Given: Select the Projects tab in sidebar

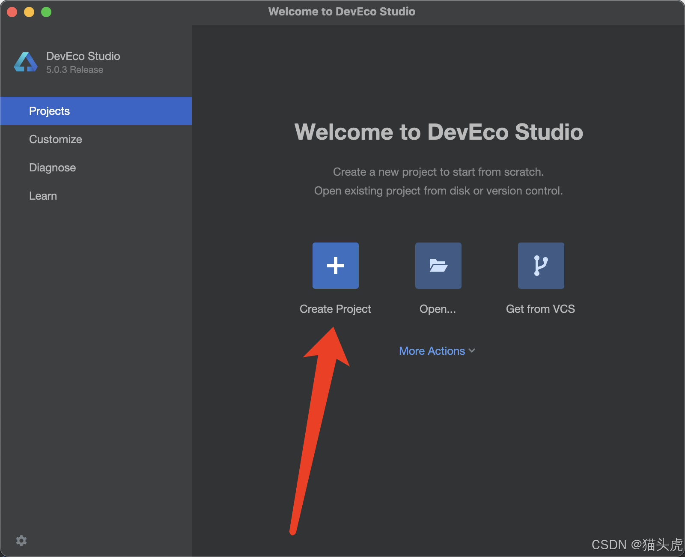Looking at the screenshot, I should click(x=96, y=111).
